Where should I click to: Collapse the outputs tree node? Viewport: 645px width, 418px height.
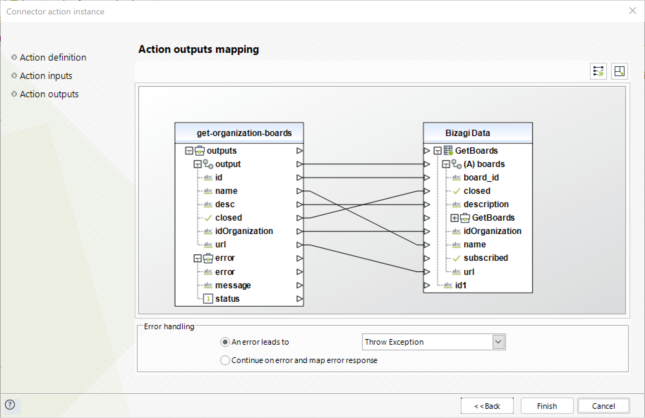189,151
